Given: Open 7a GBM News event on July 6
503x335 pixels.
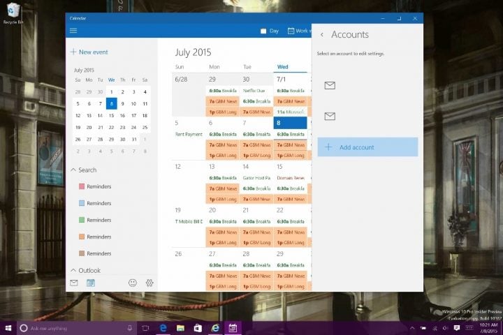Looking at the screenshot, I should tap(222, 145).
